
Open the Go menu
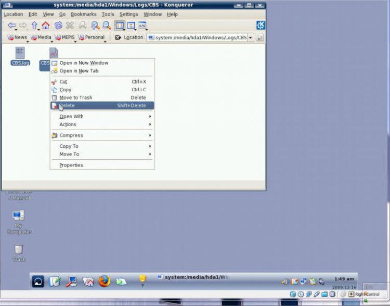[x=62, y=15]
